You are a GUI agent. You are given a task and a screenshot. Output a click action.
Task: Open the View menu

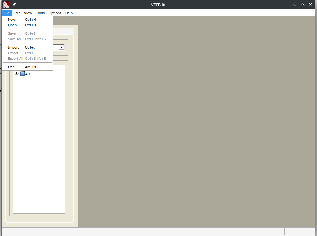(28, 13)
